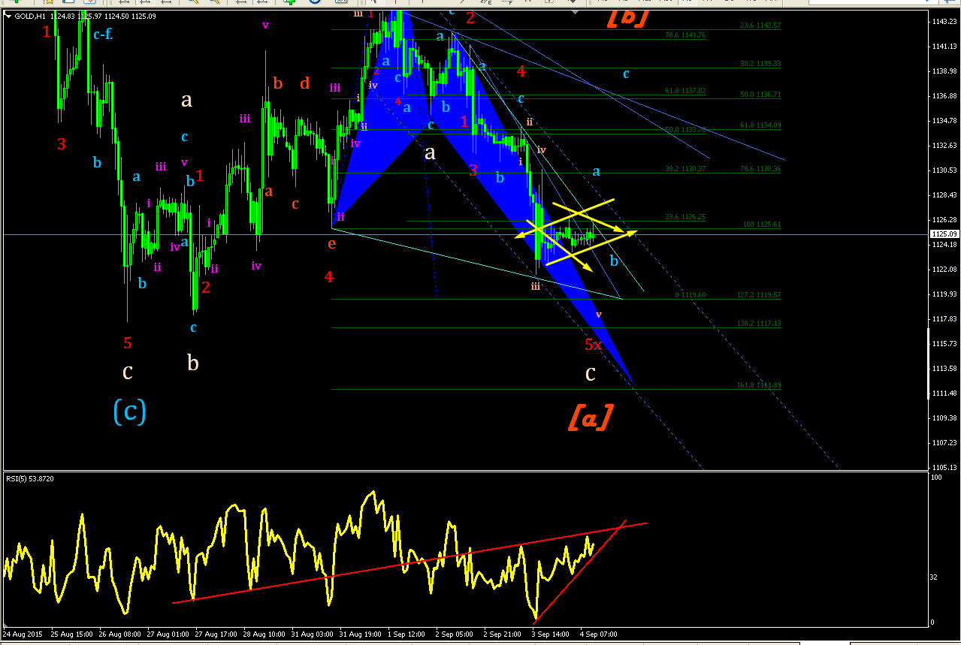961x645 pixels.
Task: Click the 78.6 1130.36 Fibonacci label
Action: click(760, 169)
